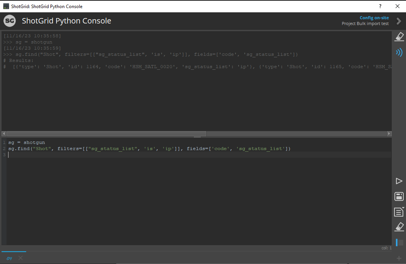Click the horizontal scrollbar right arrow
The width and height of the screenshot is (406, 264).
click(389, 134)
